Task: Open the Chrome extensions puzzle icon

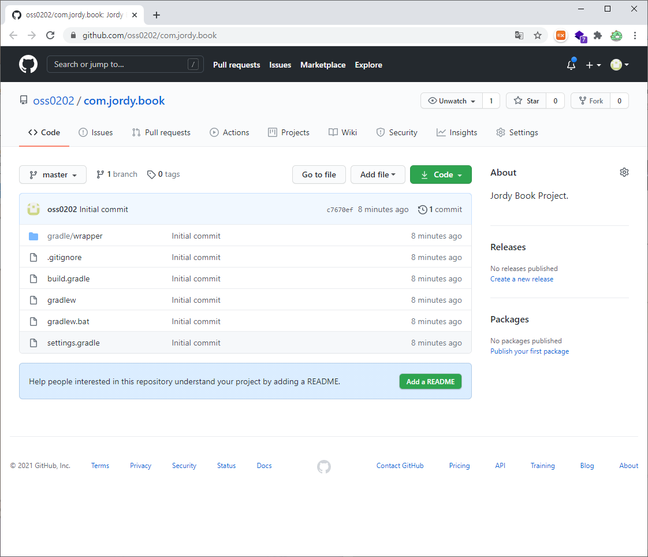Action: (x=598, y=36)
